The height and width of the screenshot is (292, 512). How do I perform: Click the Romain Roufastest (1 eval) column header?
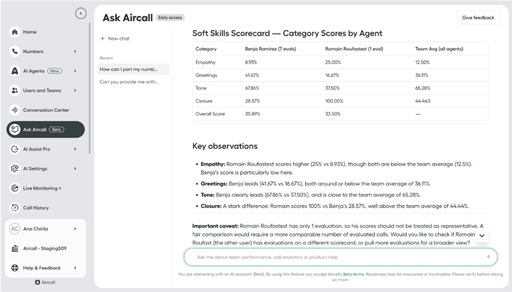[x=354, y=49]
